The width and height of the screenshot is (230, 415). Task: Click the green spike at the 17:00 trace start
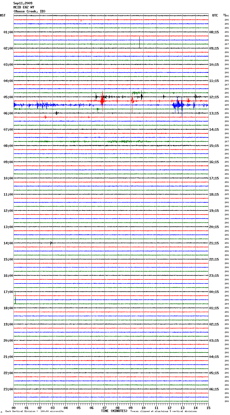click(15, 298)
